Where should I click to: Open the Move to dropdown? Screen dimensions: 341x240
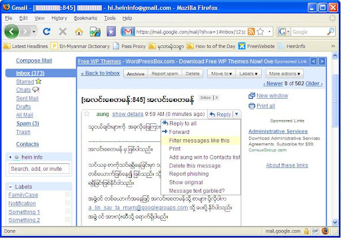pyautogui.click(x=222, y=73)
